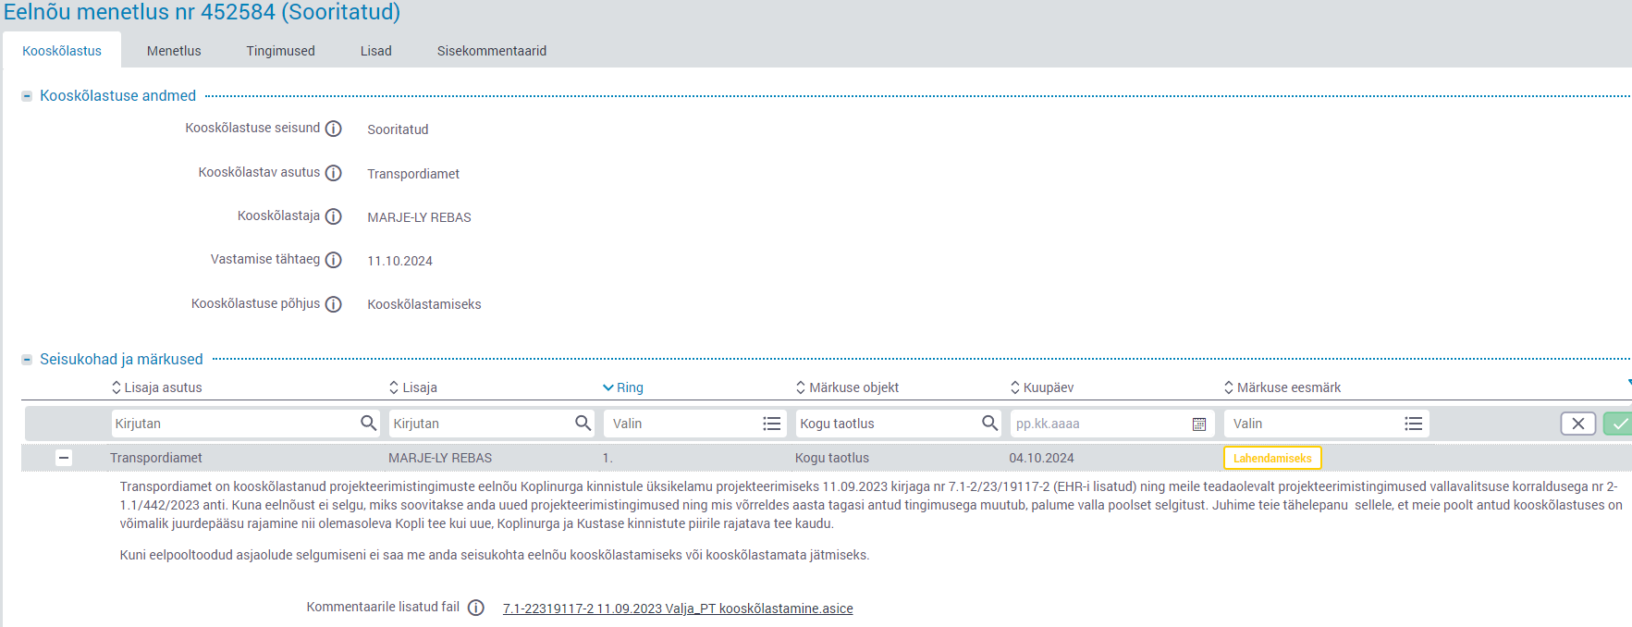Click search icon in Märkuse objekt filter
The height and width of the screenshot is (627, 1632).
[x=989, y=423]
